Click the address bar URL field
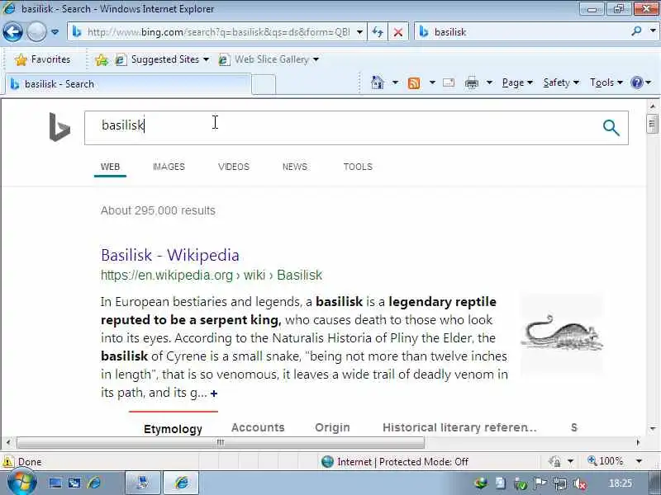The height and width of the screenshot is (495, 661). click(x=218, y=32)
